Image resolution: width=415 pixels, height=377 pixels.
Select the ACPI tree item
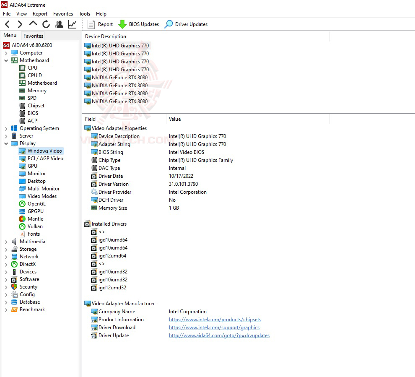click(33, 121)
